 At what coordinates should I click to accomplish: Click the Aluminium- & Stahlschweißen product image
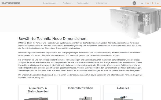point(36,98)
